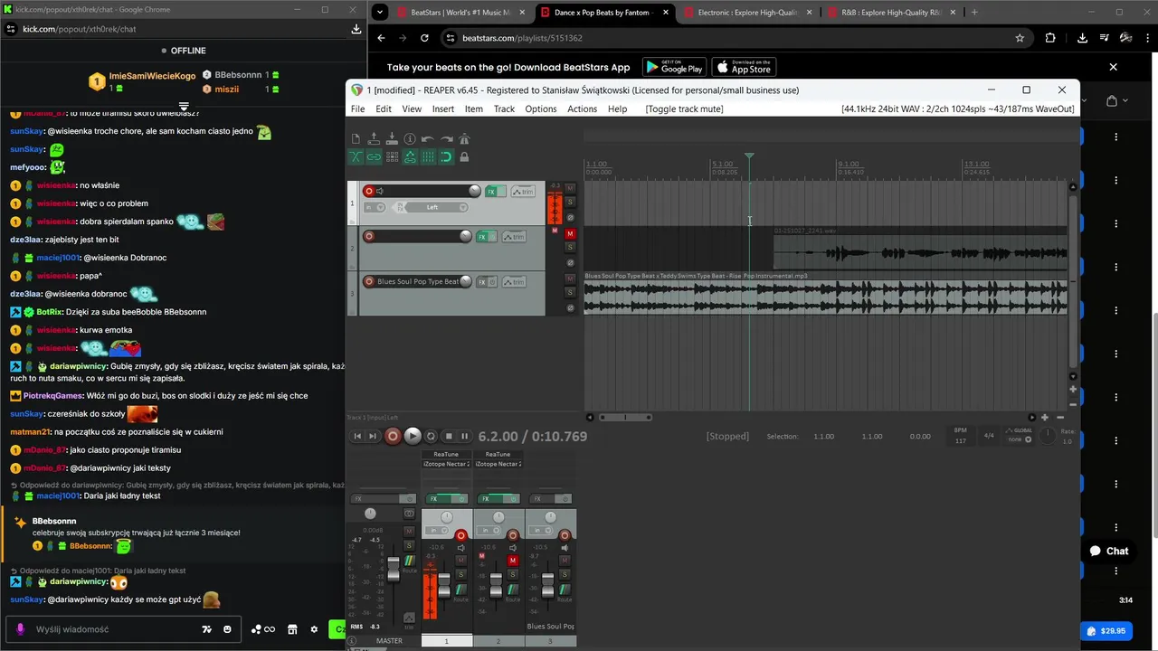Click the $29.95 cart button
Image resolution: width=1158 pixels, height=651 pixels.
(1106, 631)
